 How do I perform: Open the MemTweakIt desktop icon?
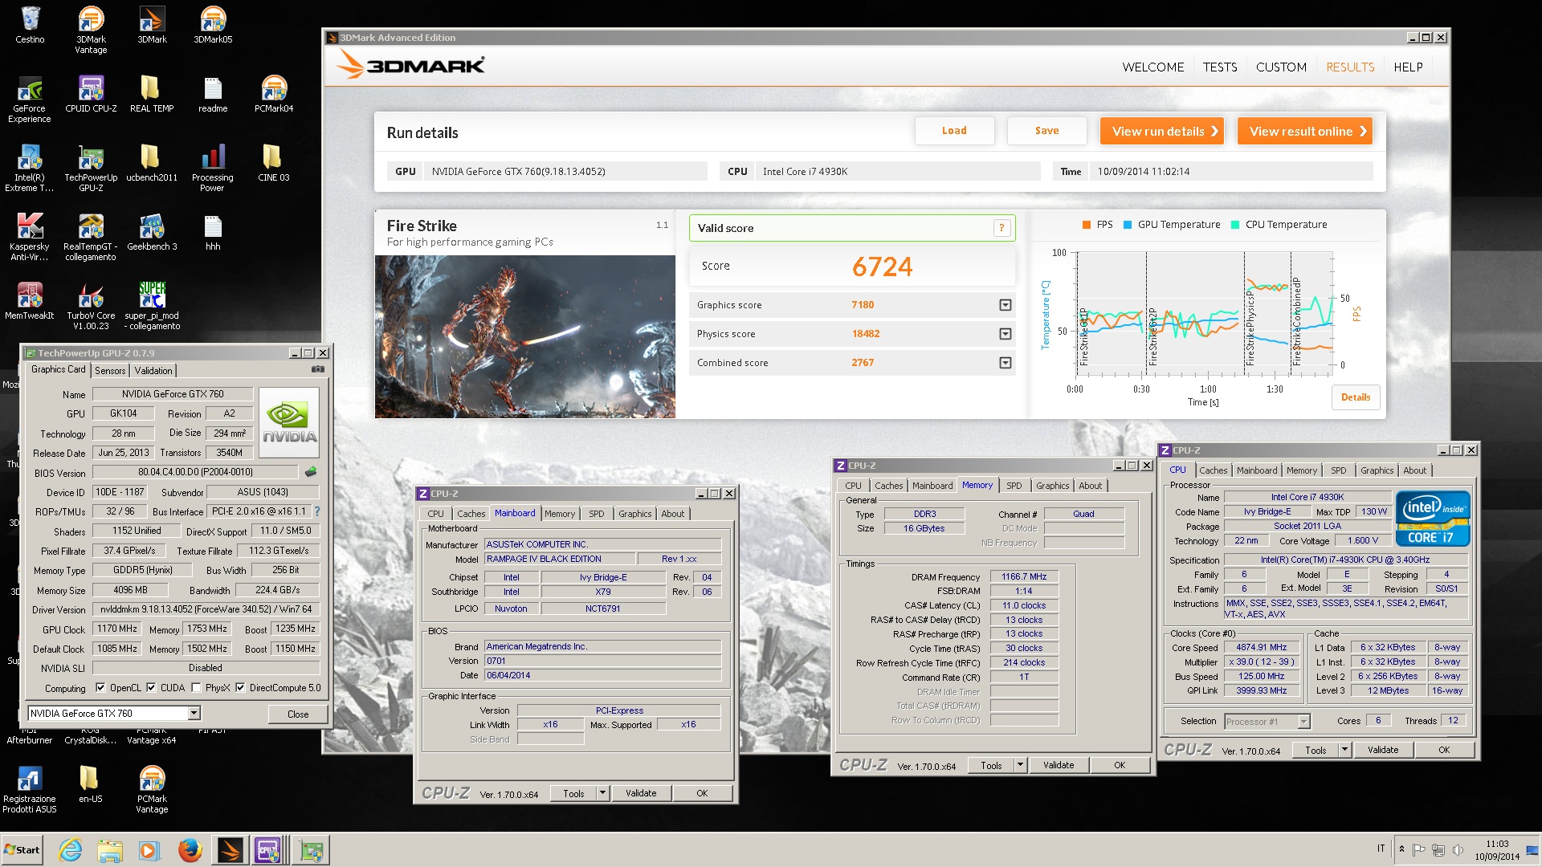(x=30, y=300)
